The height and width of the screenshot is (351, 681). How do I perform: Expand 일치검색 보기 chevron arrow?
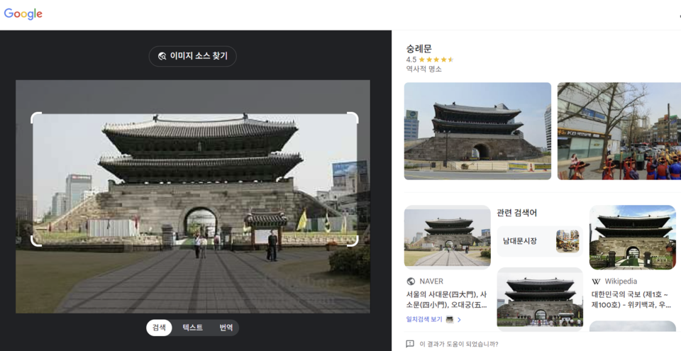pos(459,320)
